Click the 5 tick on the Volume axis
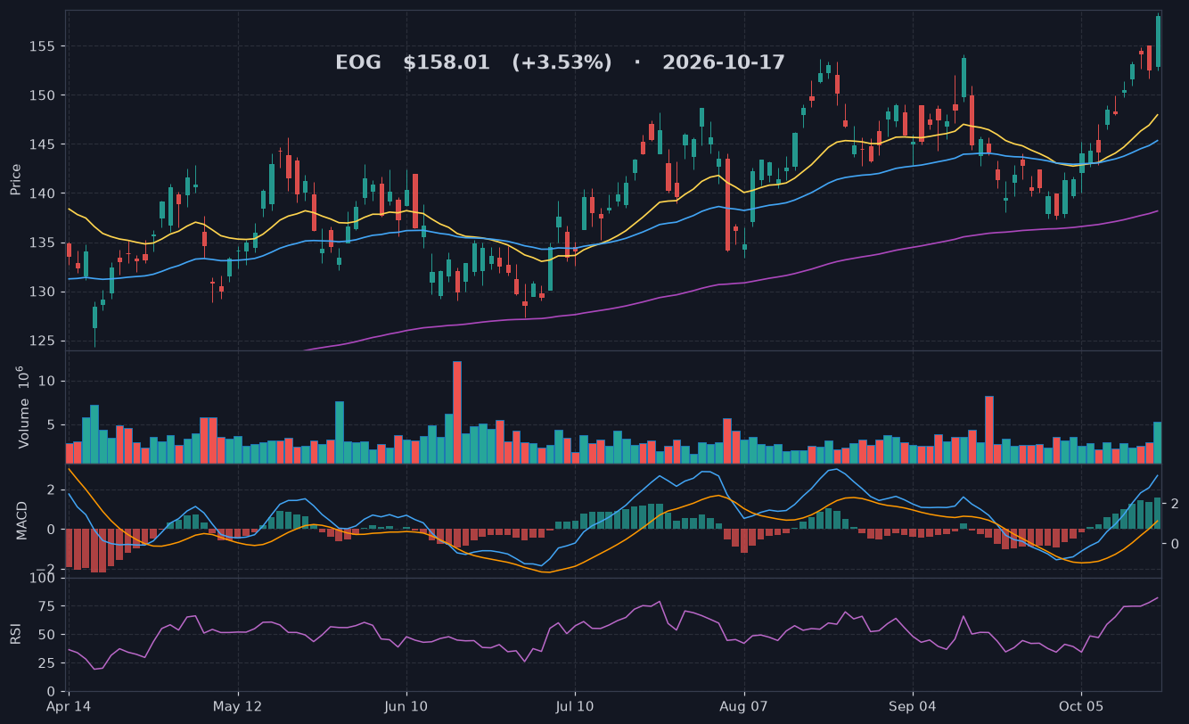1189x724 pixels. click(x=53, y=424)
